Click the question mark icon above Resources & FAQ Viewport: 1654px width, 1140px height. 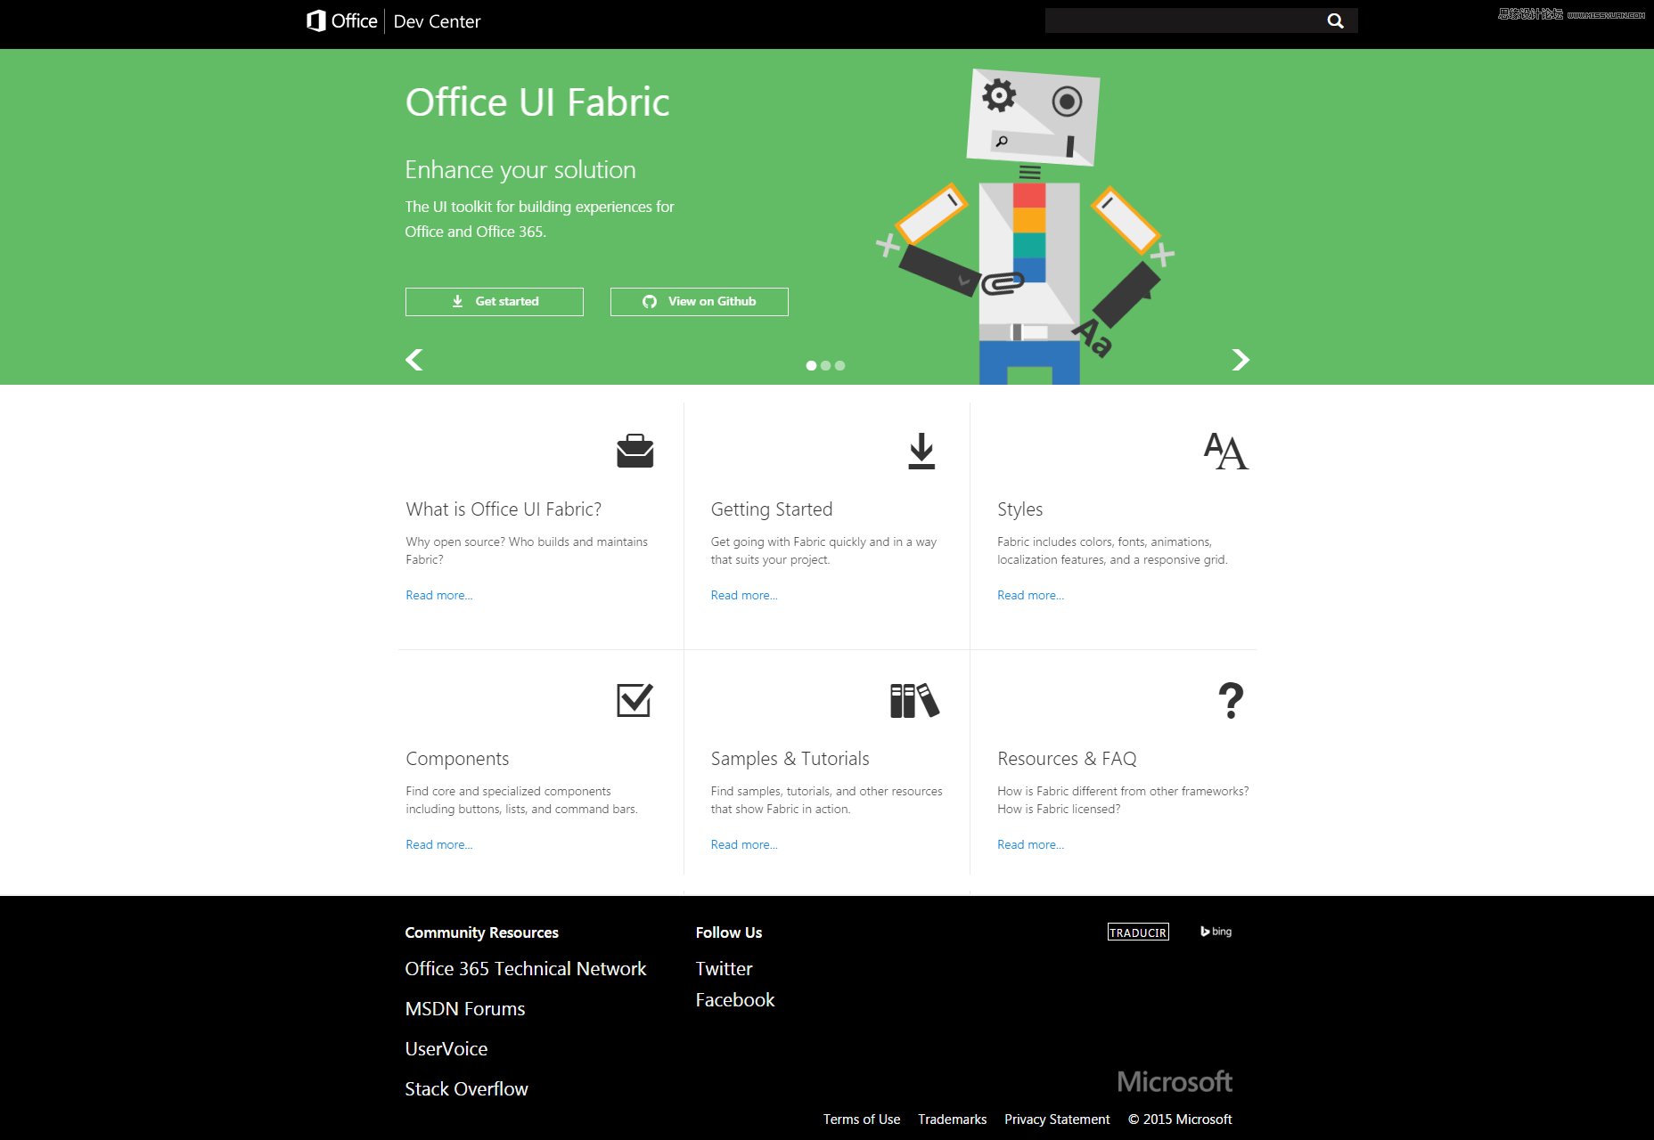click(1231, 701)
